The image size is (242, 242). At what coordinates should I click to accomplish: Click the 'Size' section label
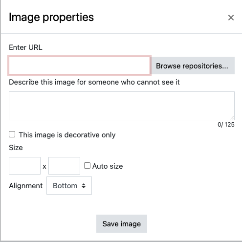tap(16, 148)
